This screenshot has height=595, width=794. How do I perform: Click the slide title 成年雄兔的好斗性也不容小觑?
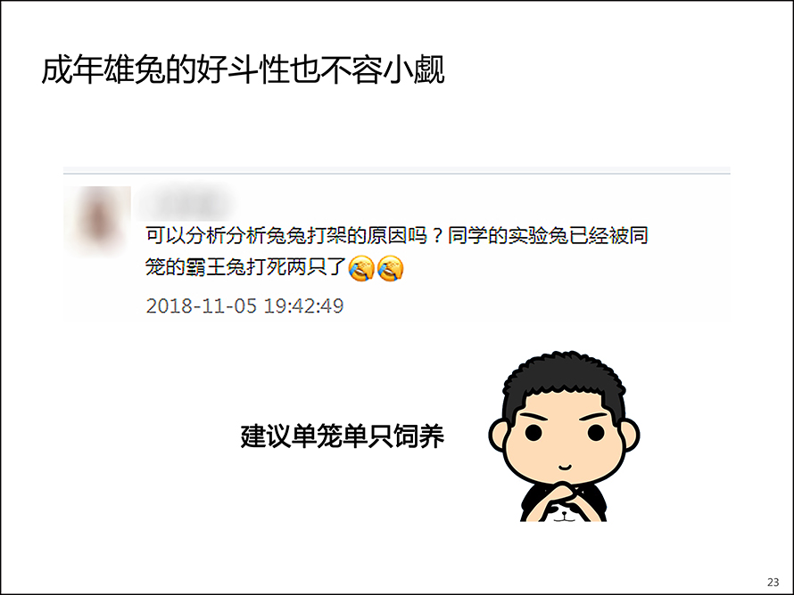click(243, 69)
